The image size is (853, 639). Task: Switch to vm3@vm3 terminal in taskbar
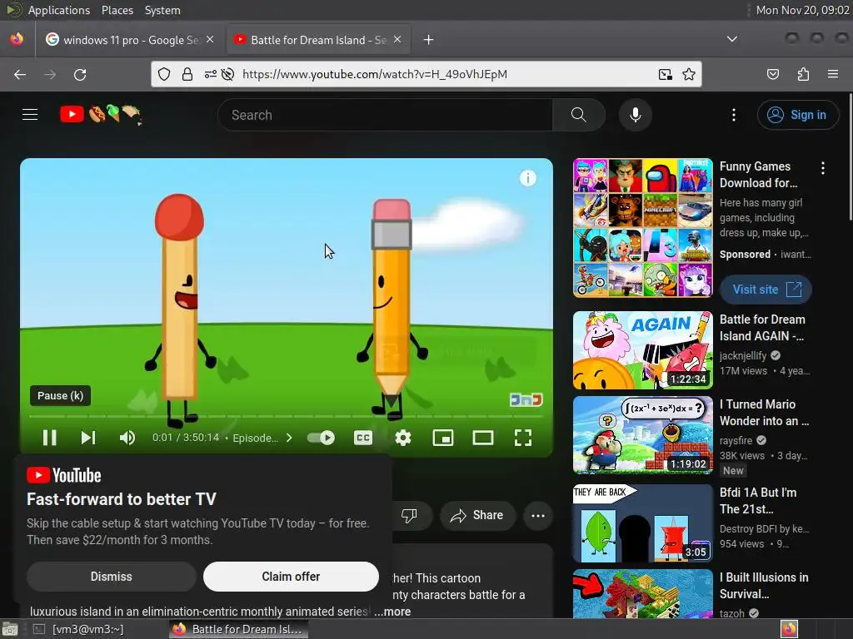79,629
